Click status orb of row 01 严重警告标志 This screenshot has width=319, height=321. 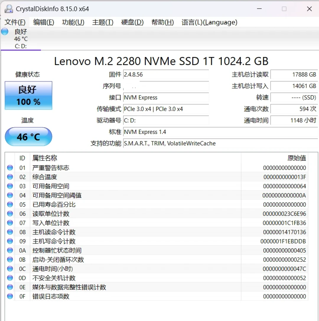10,168
